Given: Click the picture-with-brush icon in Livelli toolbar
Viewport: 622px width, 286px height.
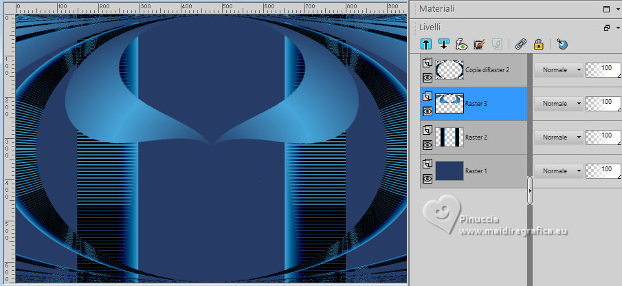Looking at the screenshot, I should click(479, 44).
